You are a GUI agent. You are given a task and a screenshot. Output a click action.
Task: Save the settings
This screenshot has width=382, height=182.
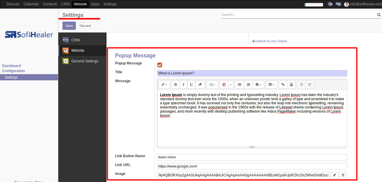click(69, 26)
